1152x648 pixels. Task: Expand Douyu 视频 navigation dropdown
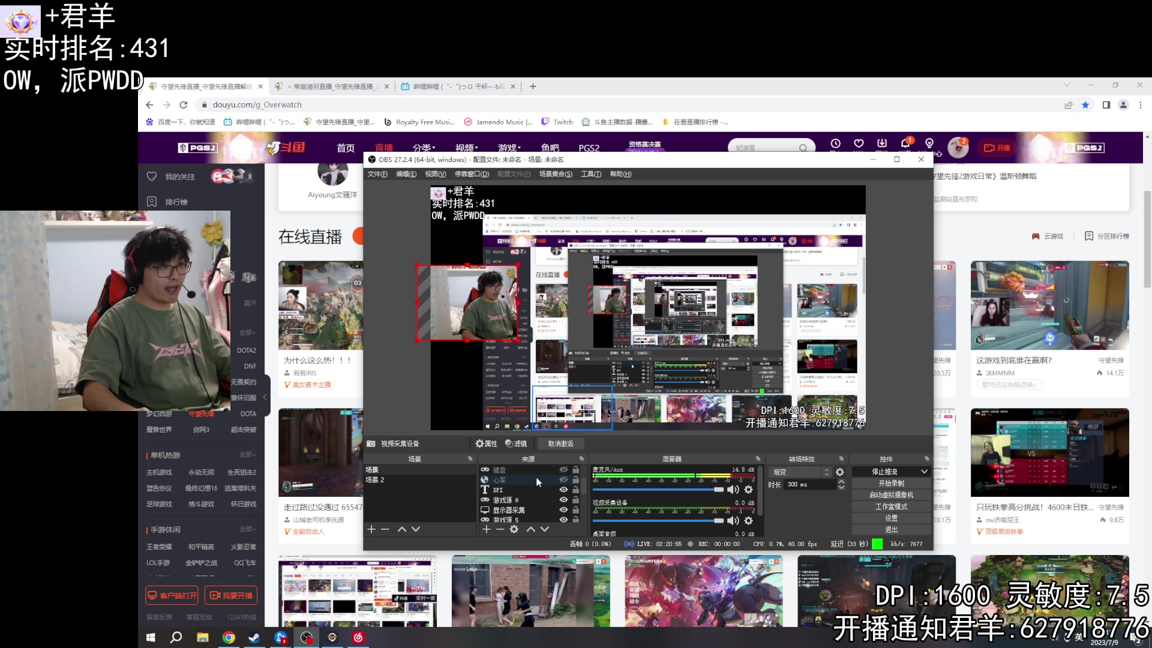(x=466, y=148)
